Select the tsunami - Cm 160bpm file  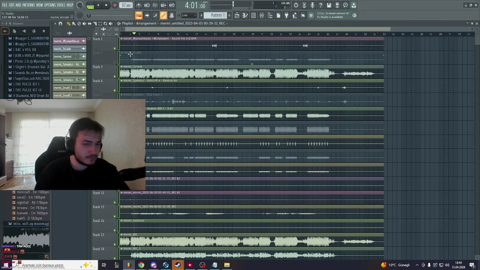point(32,213)
